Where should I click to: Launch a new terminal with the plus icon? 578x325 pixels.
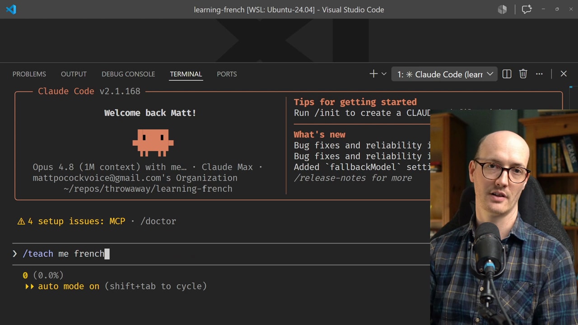[x=373, y=74]
